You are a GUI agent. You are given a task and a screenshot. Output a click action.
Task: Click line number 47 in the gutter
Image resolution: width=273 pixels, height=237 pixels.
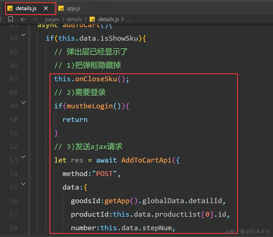click(x=14, y=79)
